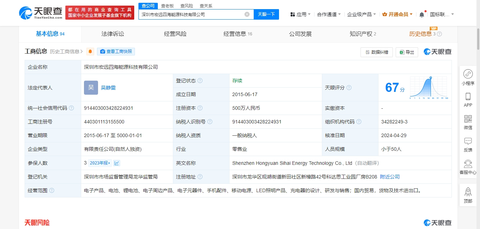Switch to the 知识产权 tab

[x=363, y=34]
